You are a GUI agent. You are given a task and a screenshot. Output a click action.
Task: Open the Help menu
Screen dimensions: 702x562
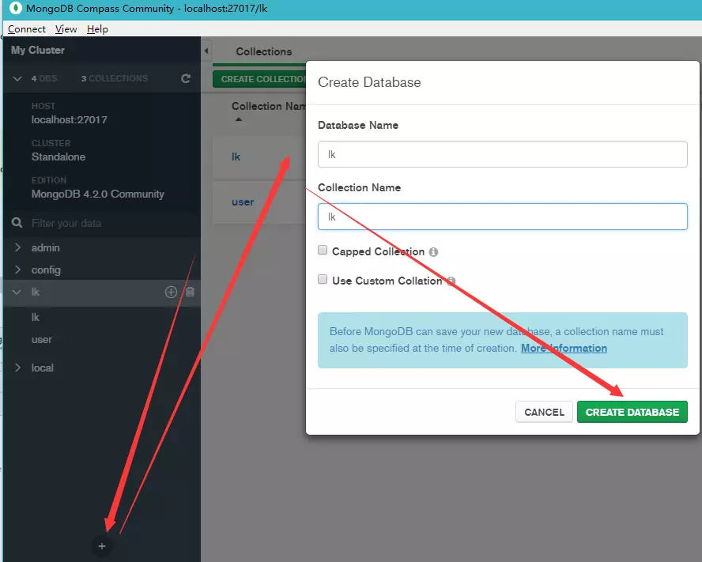coord(97,29)
